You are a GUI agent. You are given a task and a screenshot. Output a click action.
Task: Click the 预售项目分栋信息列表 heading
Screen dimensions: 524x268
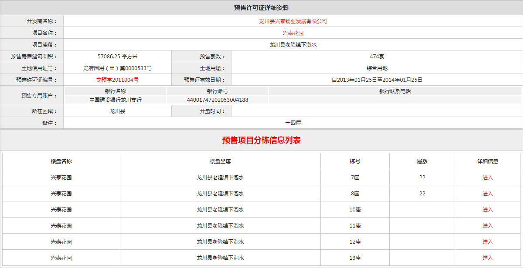pyautogui.click(x=262, y=140)
